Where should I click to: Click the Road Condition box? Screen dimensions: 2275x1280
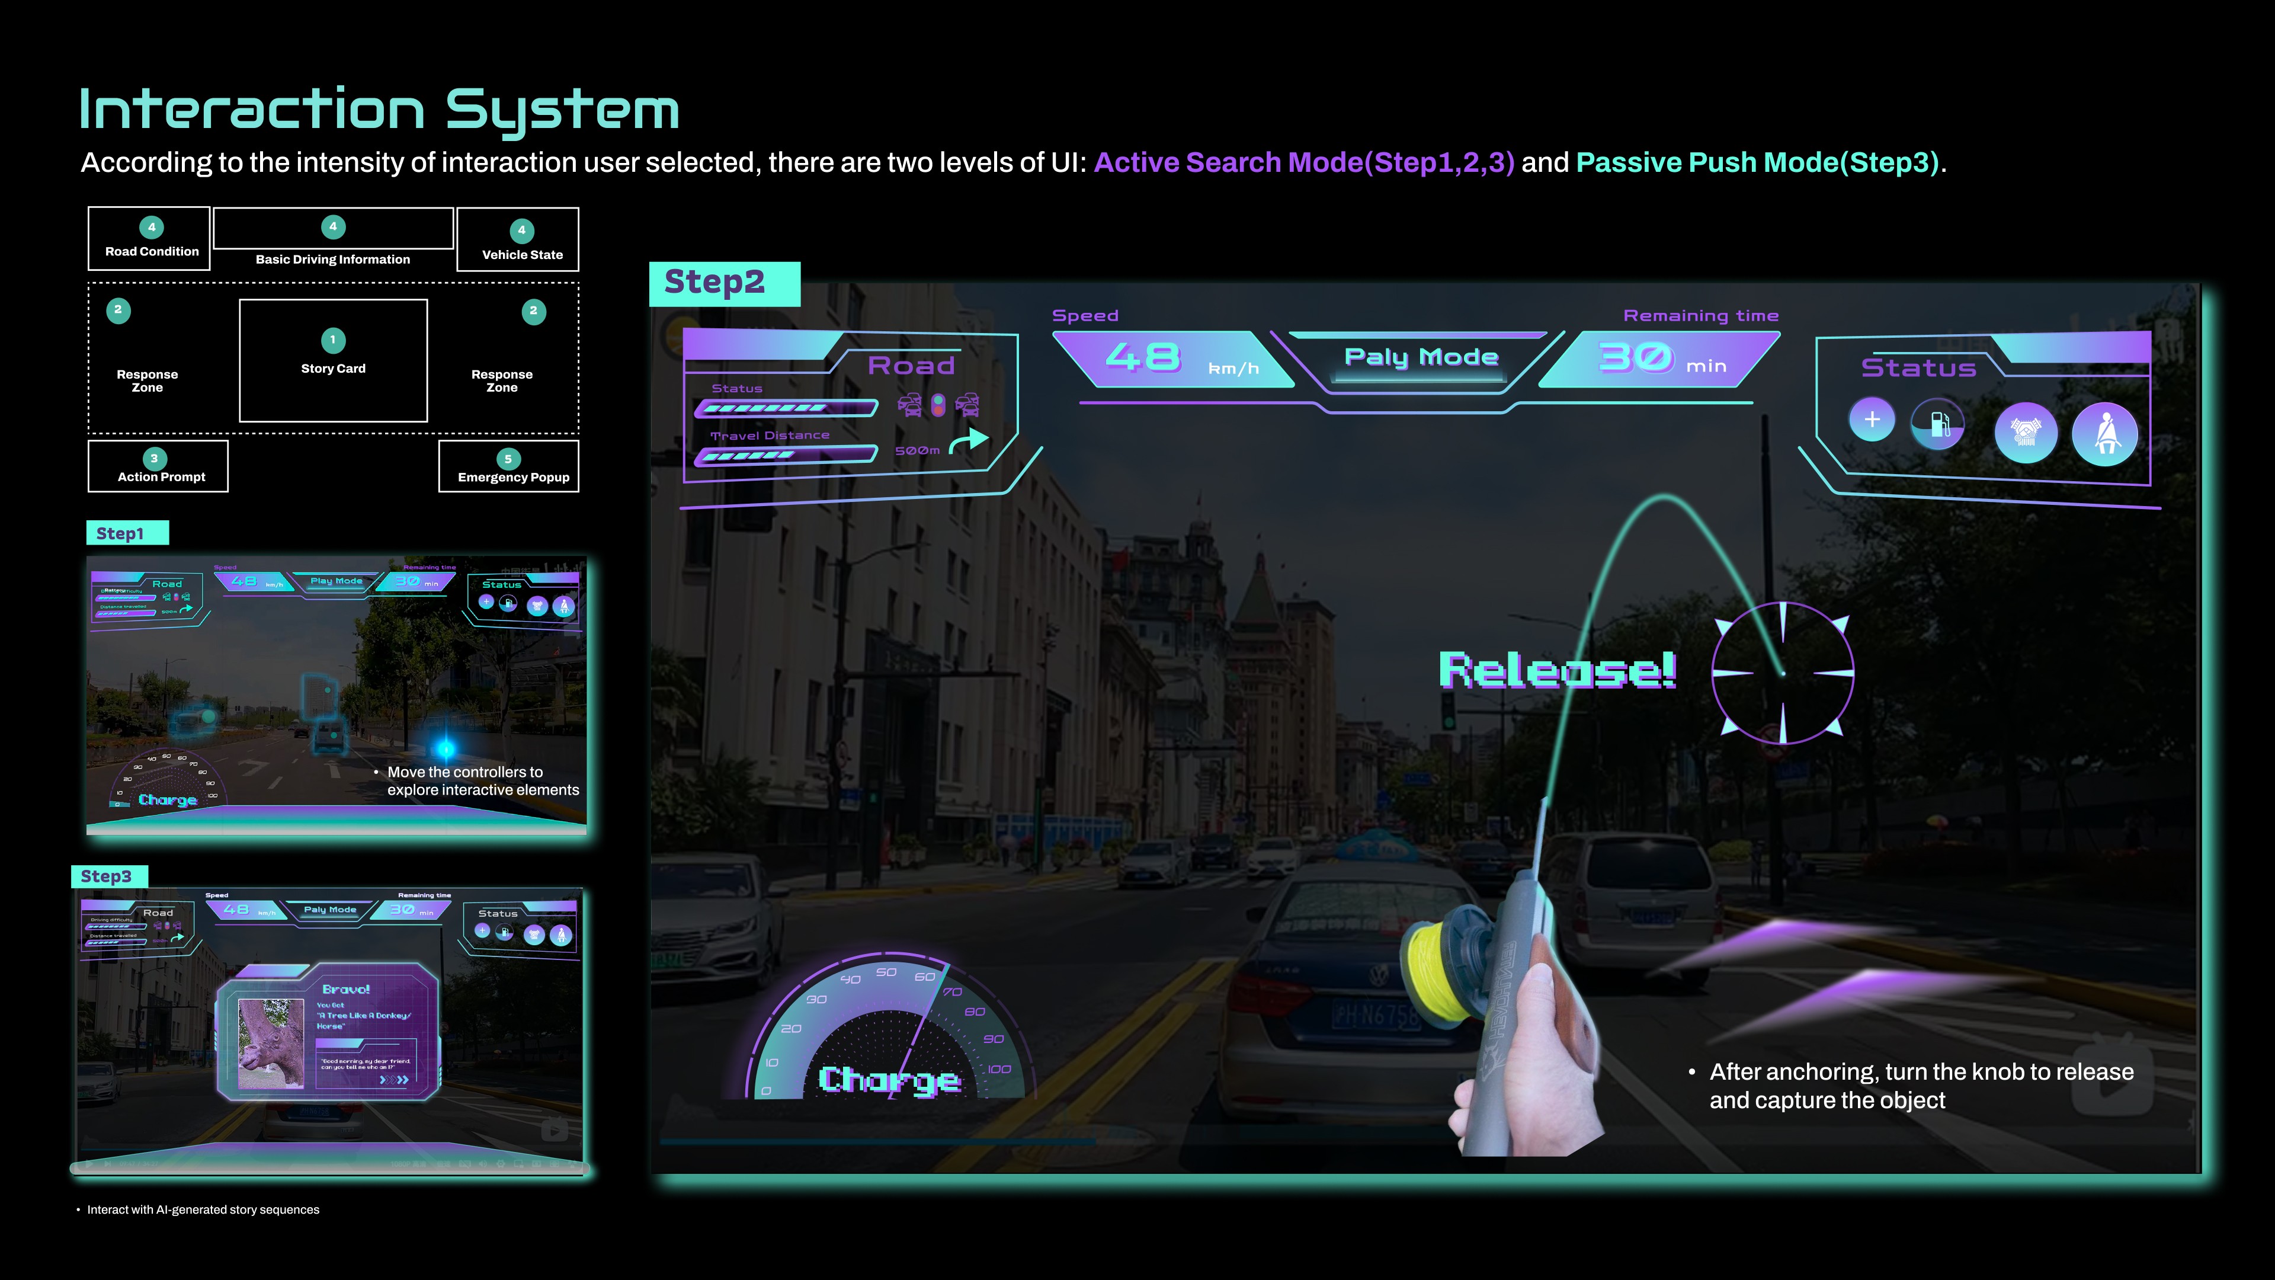tap(149, 238)
